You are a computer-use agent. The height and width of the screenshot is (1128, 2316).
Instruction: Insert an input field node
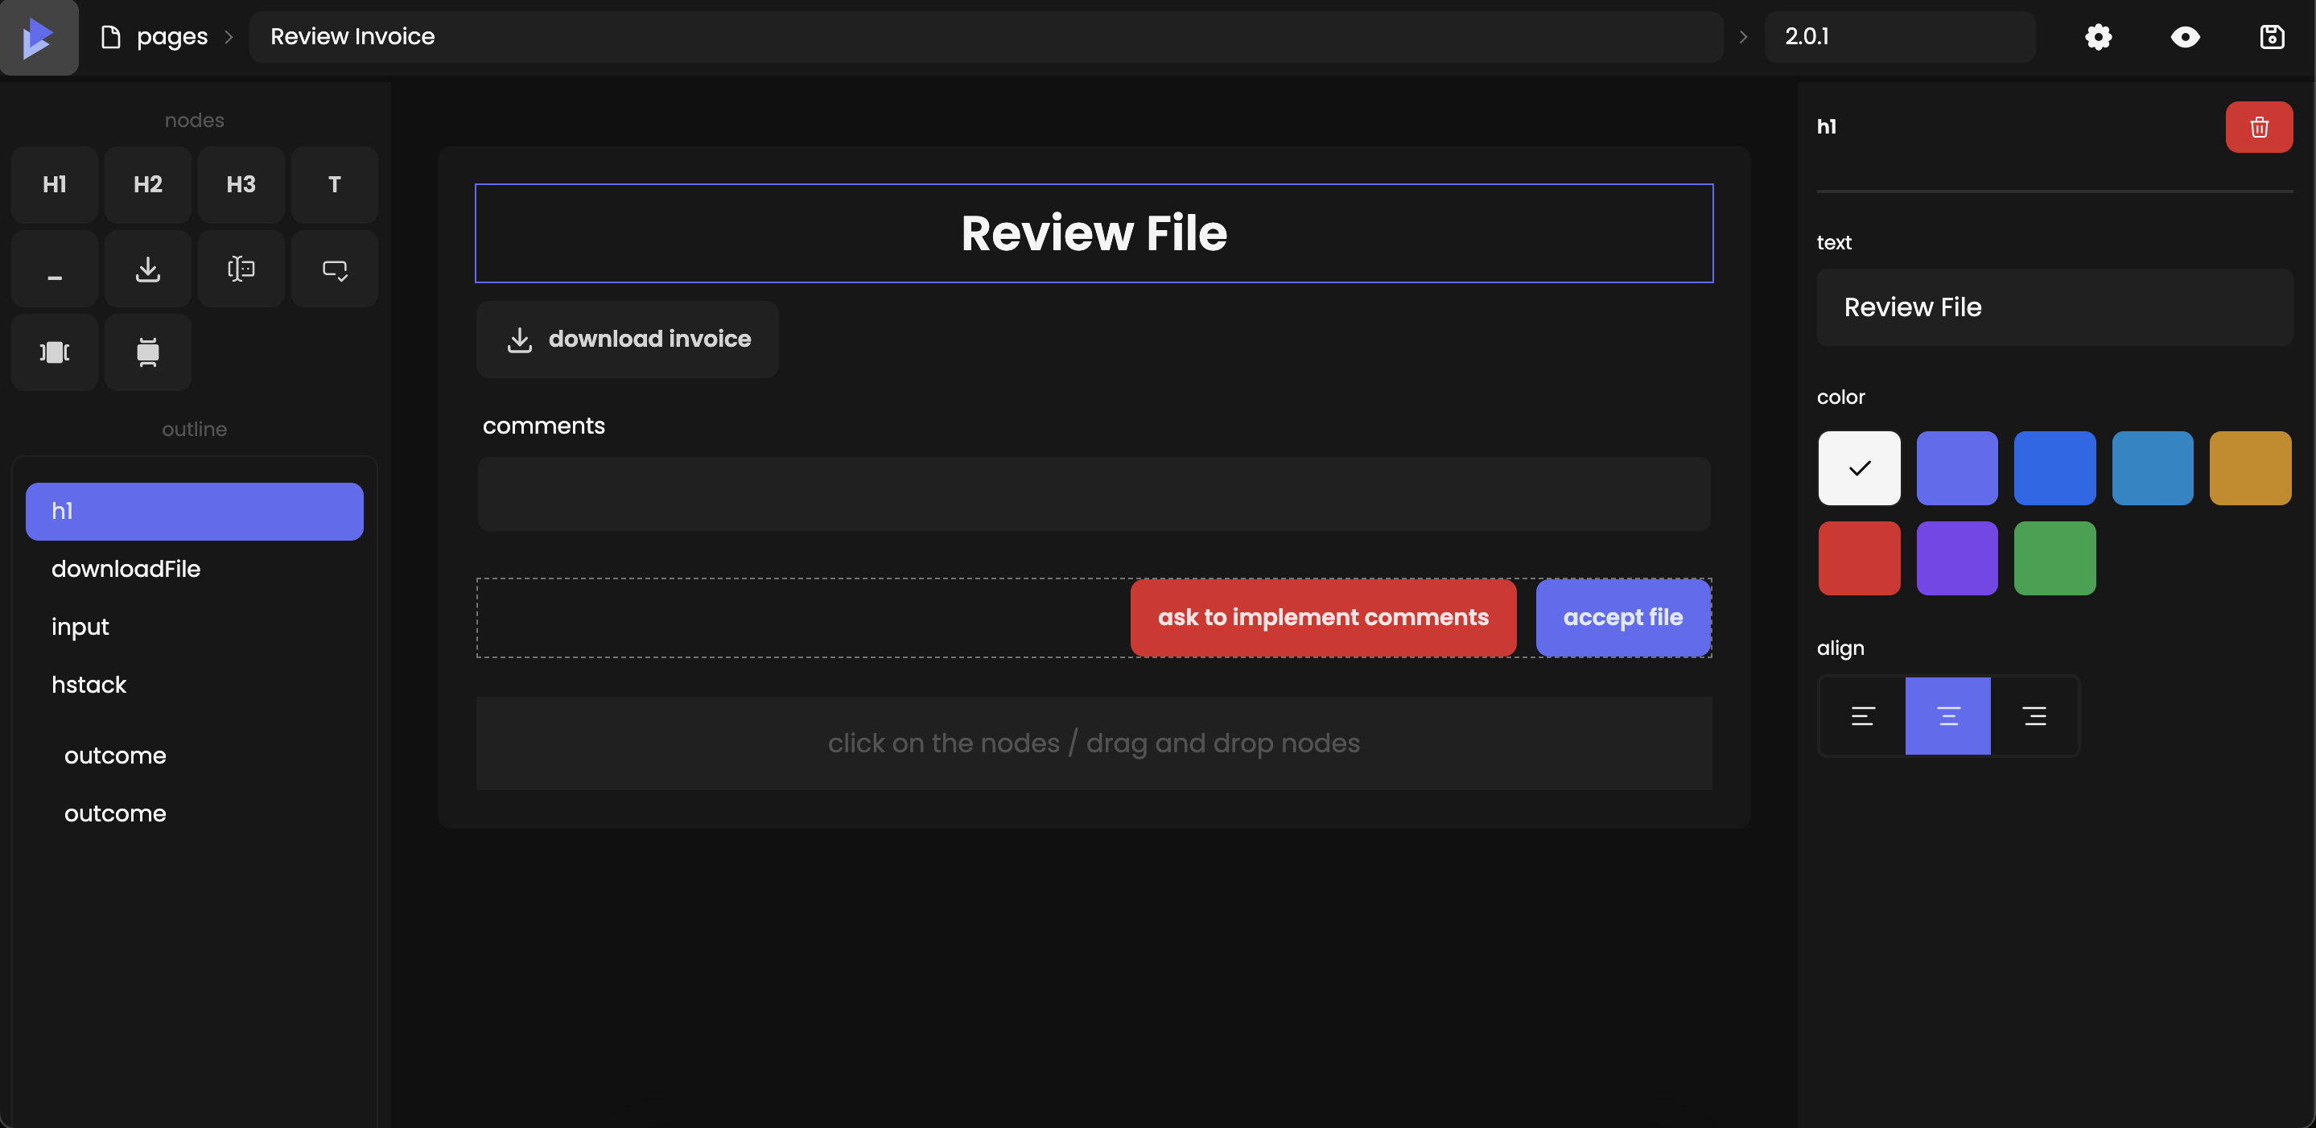241,269
